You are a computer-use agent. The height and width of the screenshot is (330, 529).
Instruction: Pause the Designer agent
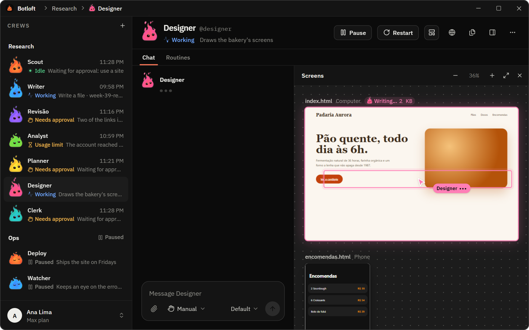point(353,33)
